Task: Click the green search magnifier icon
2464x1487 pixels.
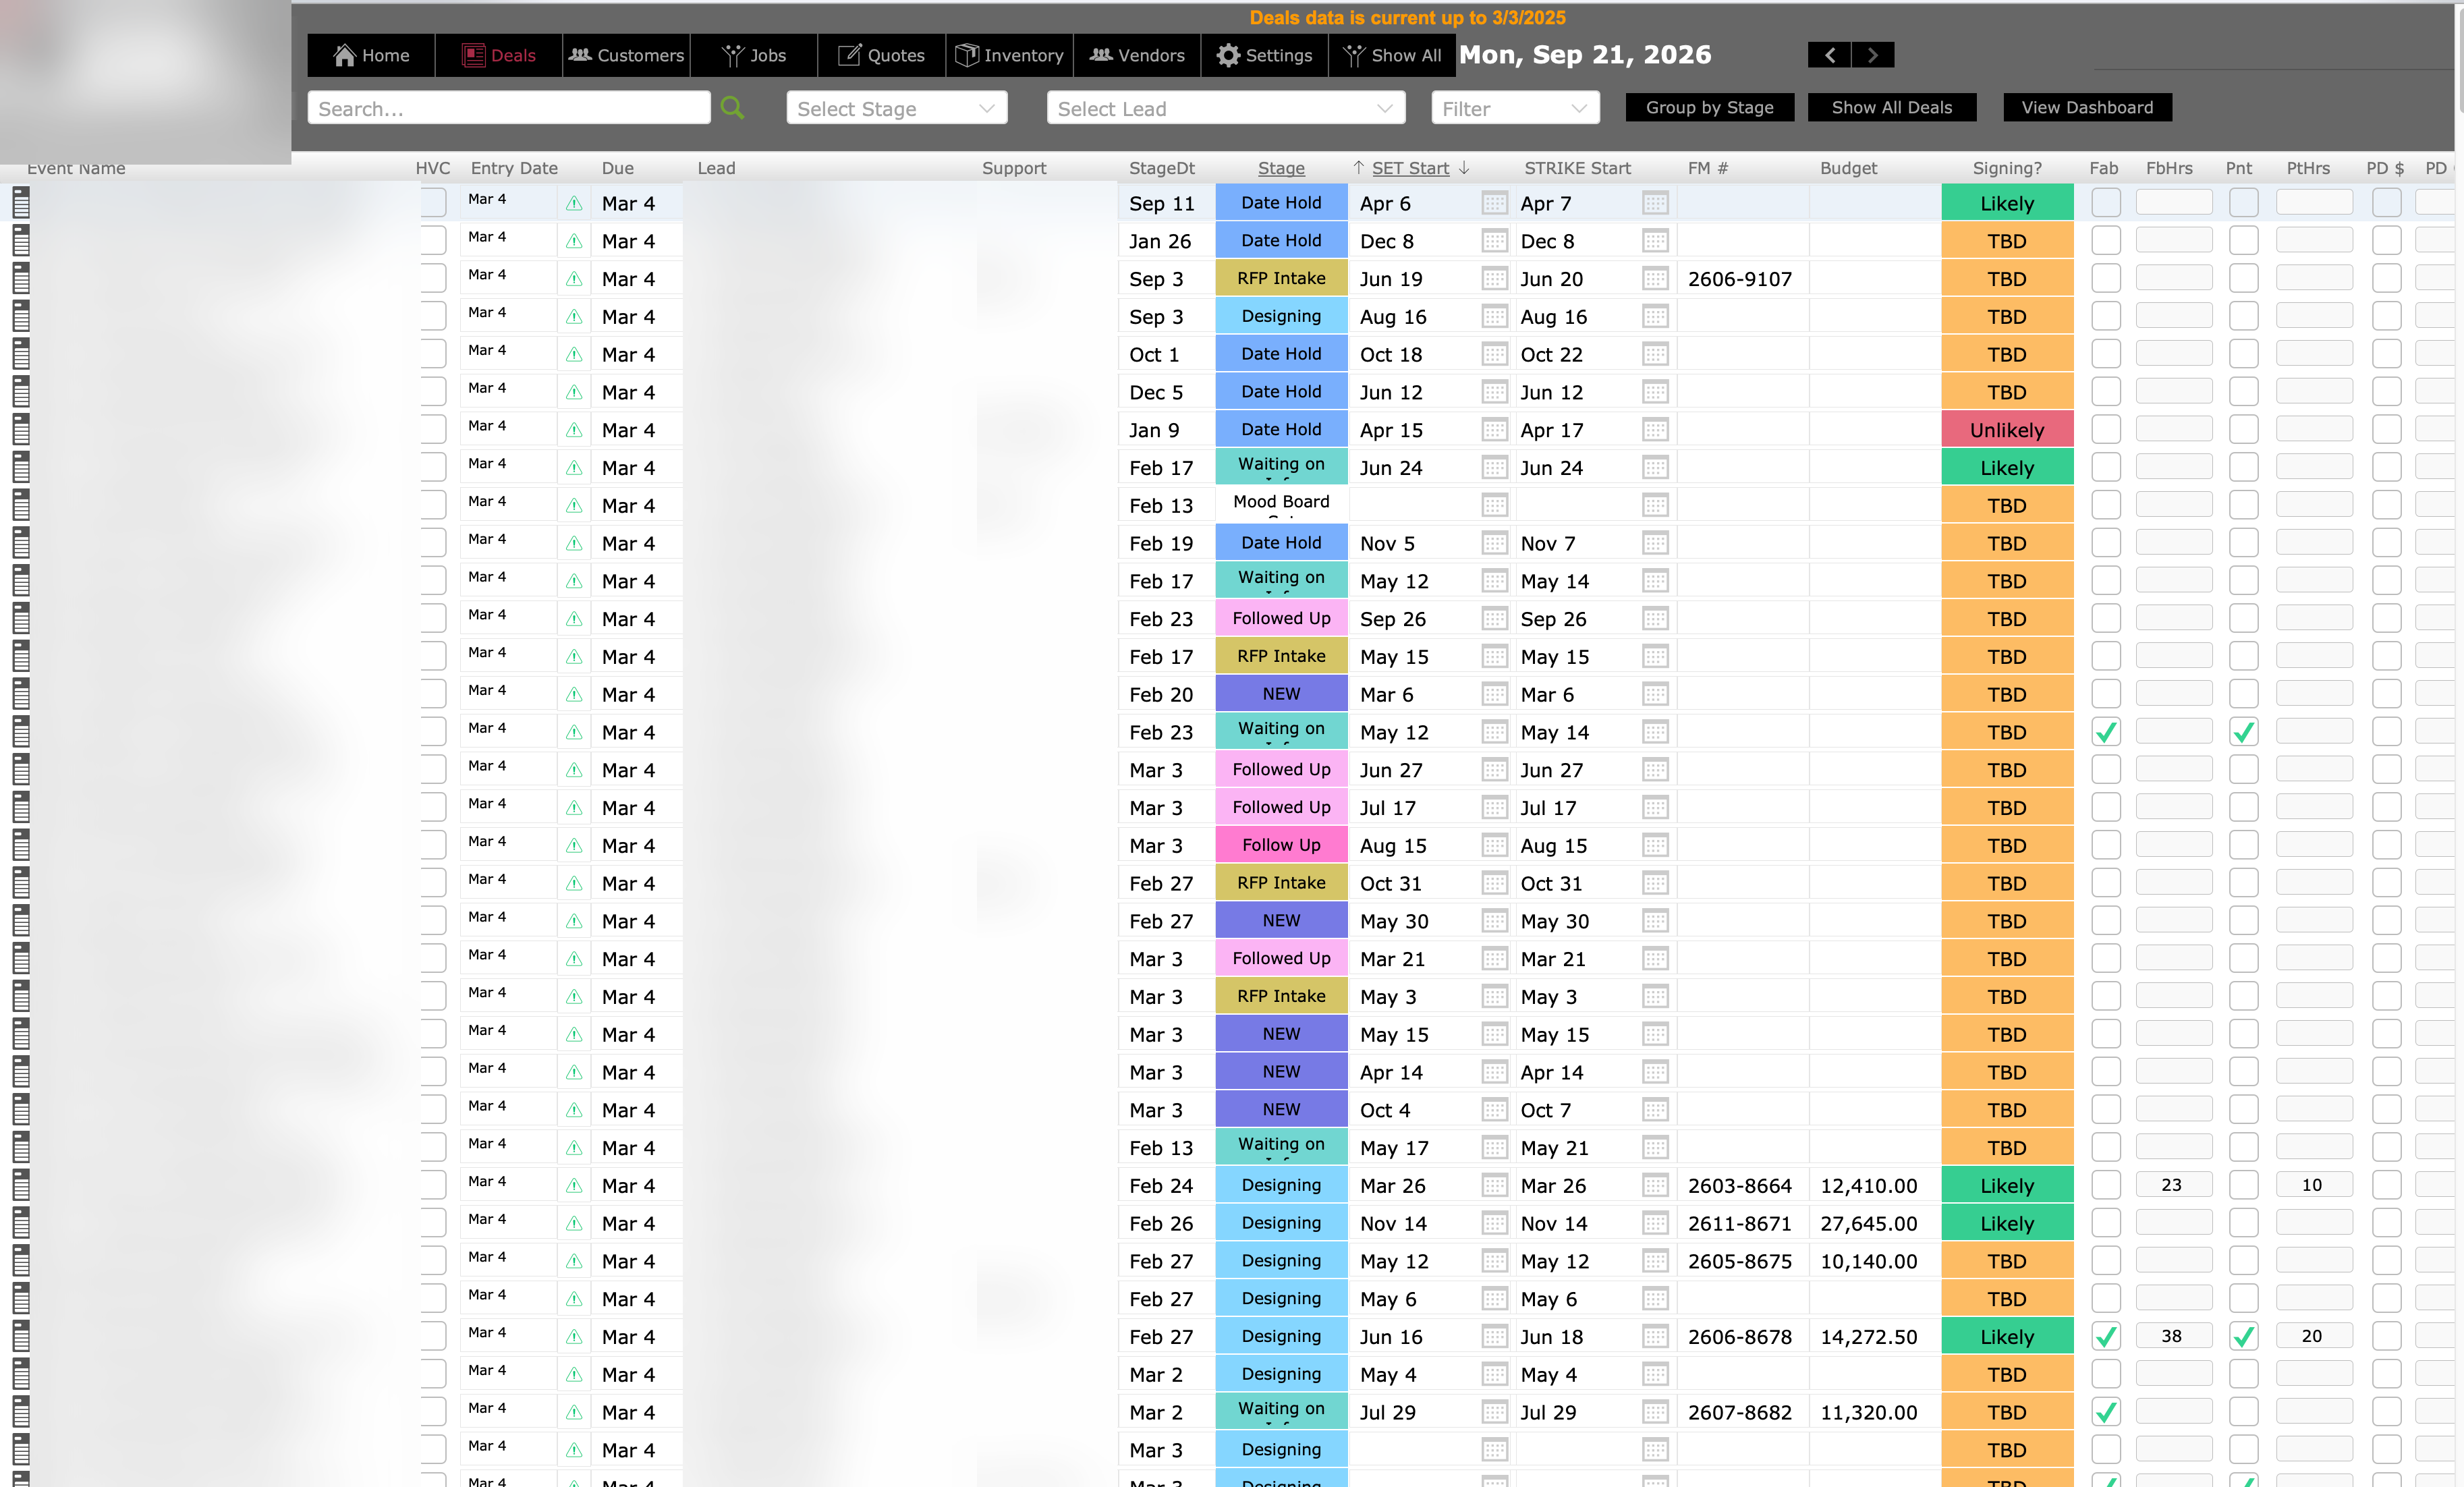Action: tap(732, 107)
